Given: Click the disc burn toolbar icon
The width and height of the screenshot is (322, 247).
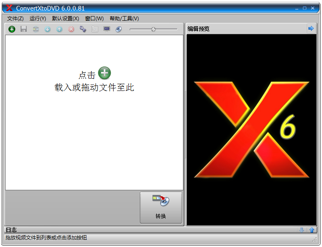Looking at the screenshot, I should pos(119,29).
